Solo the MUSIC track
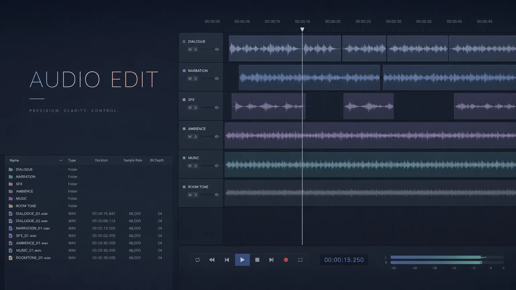 click(x=196, y=166)
